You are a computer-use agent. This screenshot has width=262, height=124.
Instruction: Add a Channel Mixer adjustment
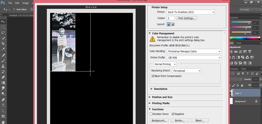click(247, 57)
